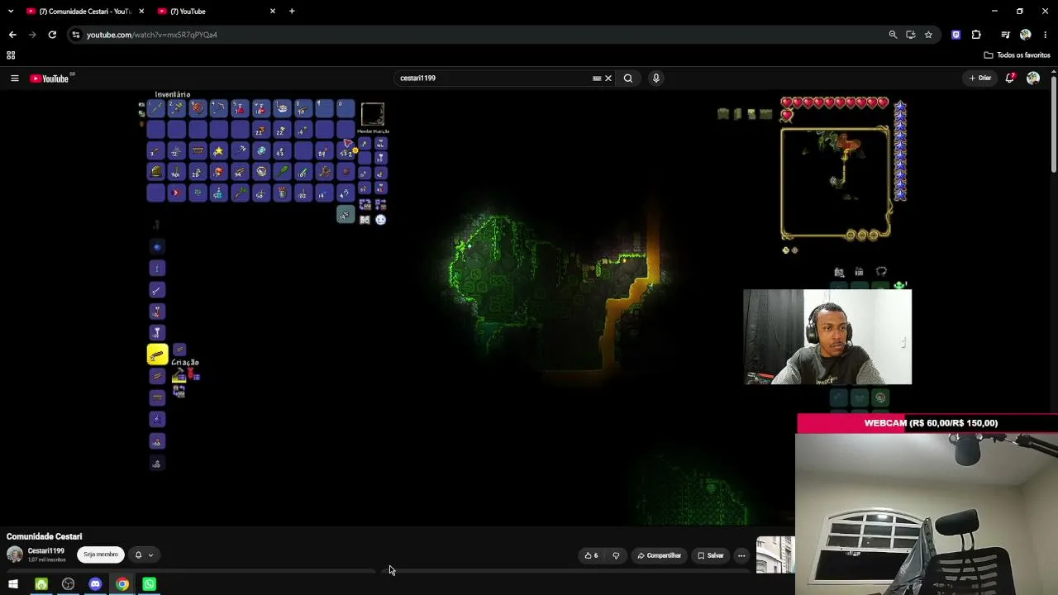1058x595 pixels.
Task: Go back to the previous page
Action: click(12, 35)
